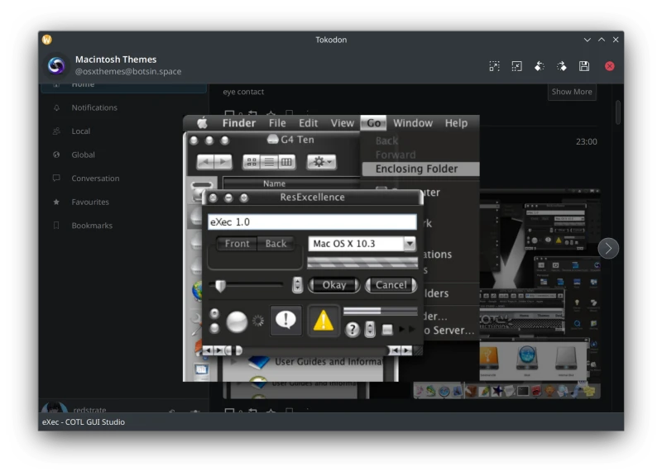Select Enclosing Folder in the Go menu
This screenshot has height=476, width=662.
pyautogui.click(x=420, y=169)
